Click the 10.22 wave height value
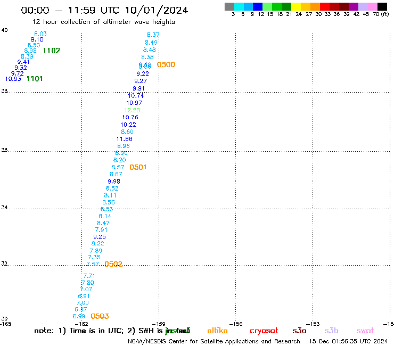The width and height of the screenshot is (394, 346). pyautogui.click(x=128, y=125)
